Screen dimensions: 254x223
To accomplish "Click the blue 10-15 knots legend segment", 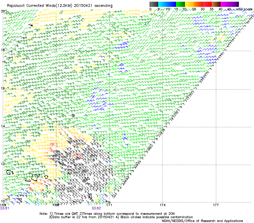I will (172, 4).
